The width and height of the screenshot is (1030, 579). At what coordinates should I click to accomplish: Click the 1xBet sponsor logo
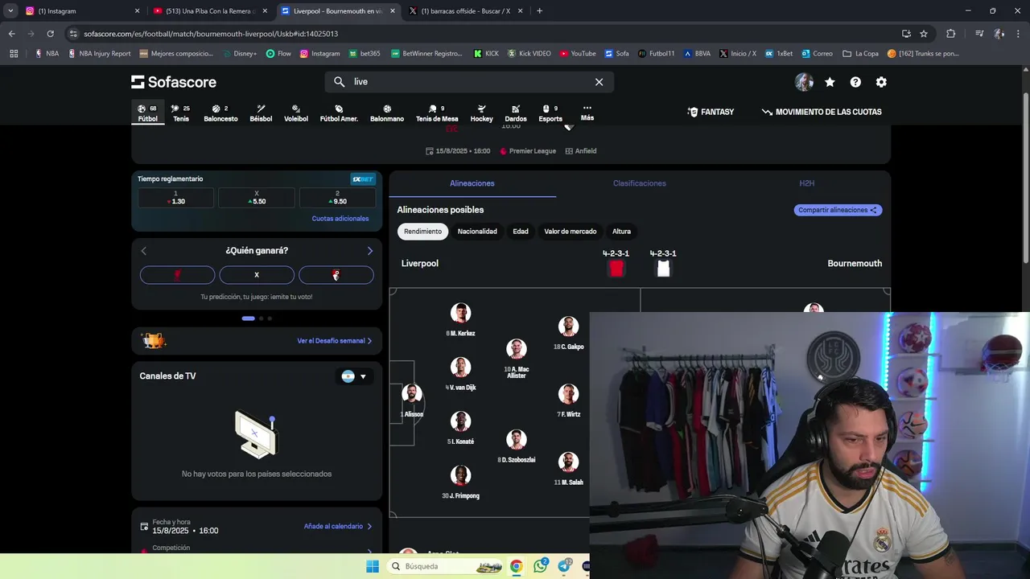pyautogui.click(x=363, y=179)
